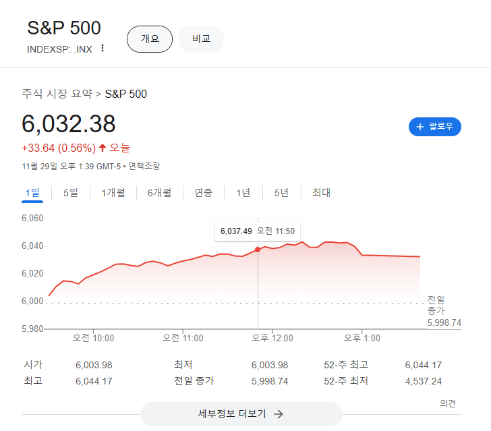Click the 오전 11:00 axis label
Image resolution: width=491 pixels, height=431 pixels.
coord(183,338)
